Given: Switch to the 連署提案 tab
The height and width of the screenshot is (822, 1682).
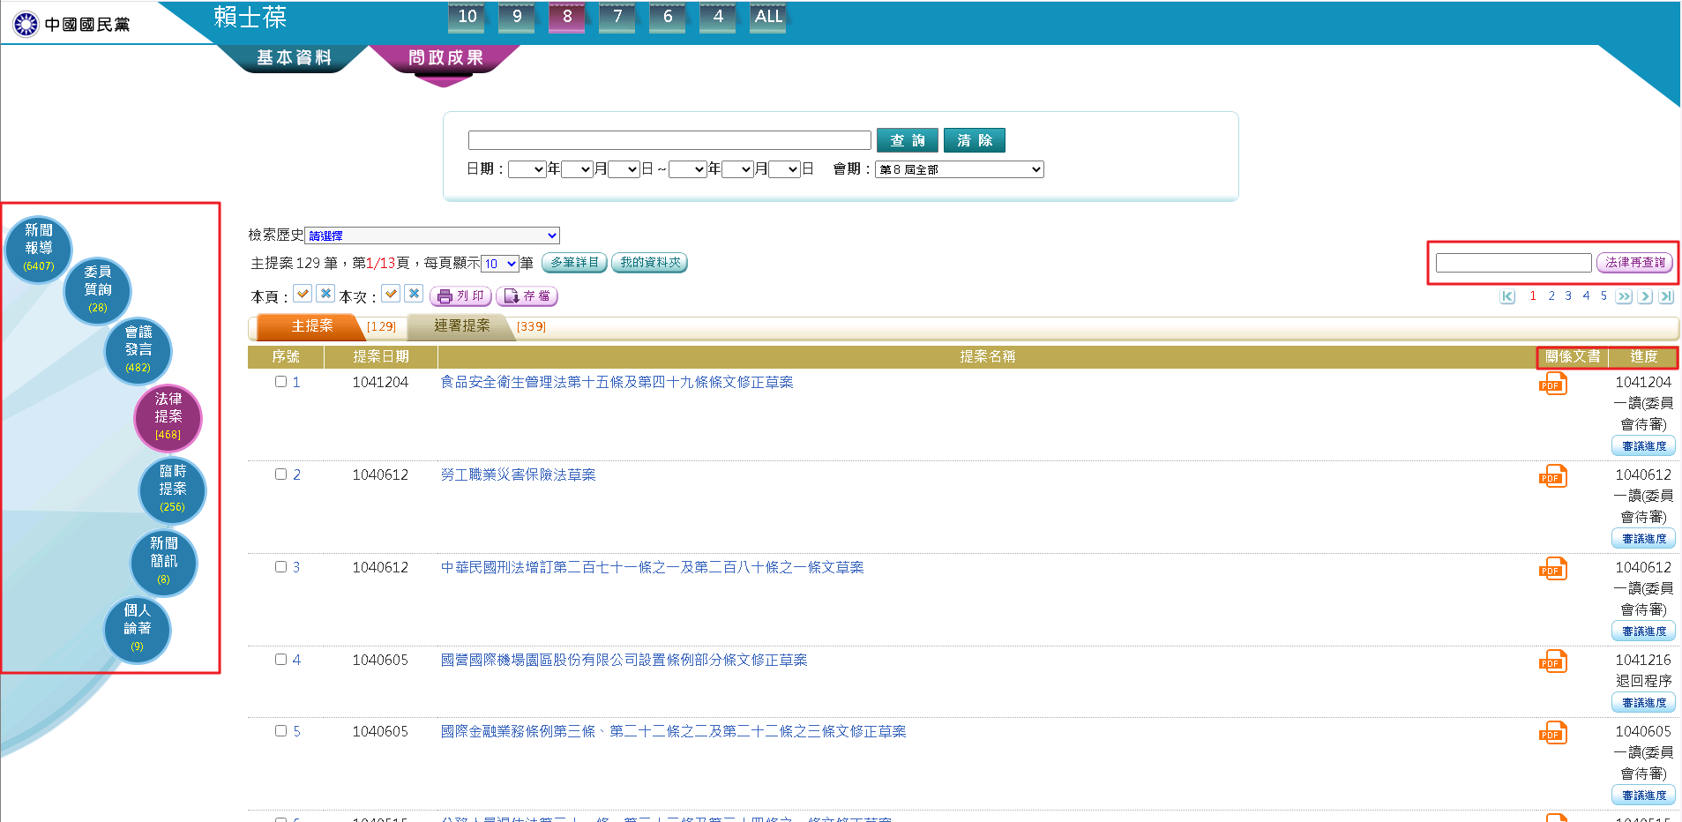Looking at the screenshot, I should 461,326.
